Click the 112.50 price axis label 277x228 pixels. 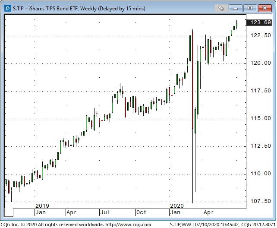point(261,146)
